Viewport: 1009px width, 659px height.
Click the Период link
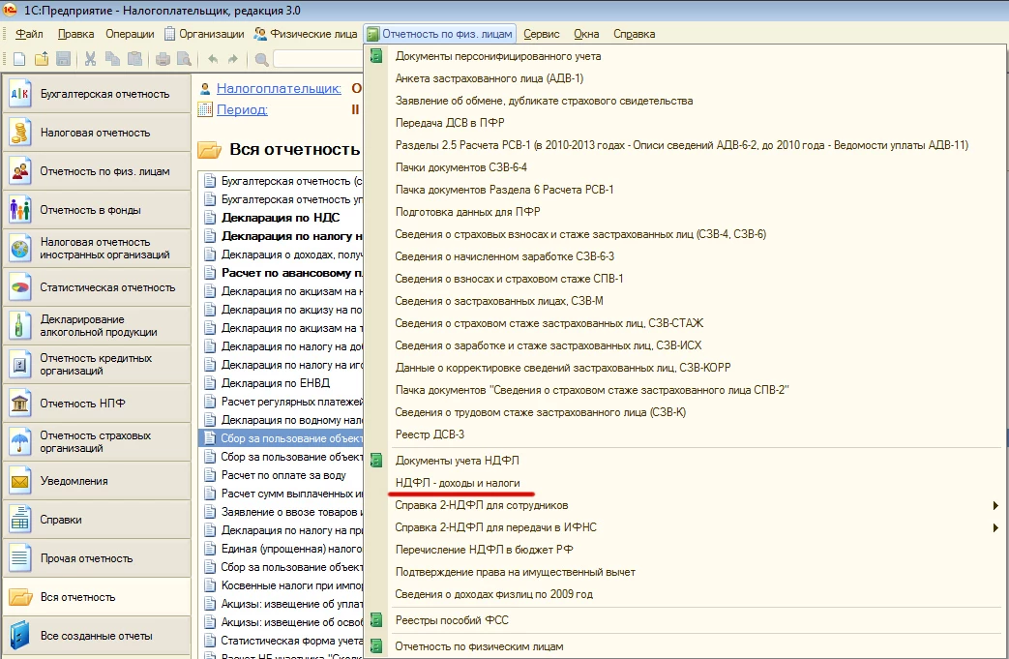(242, 109)
